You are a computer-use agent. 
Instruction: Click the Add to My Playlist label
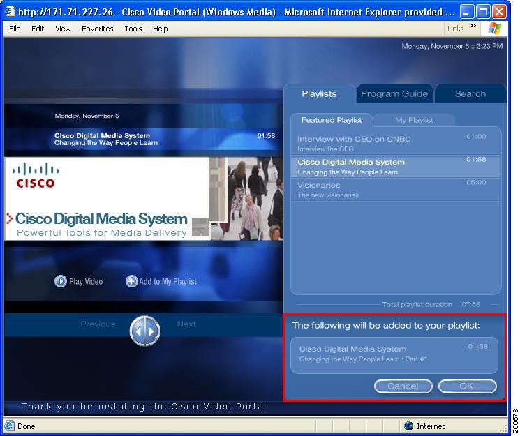pyautogui.click(x=168, y=282)
